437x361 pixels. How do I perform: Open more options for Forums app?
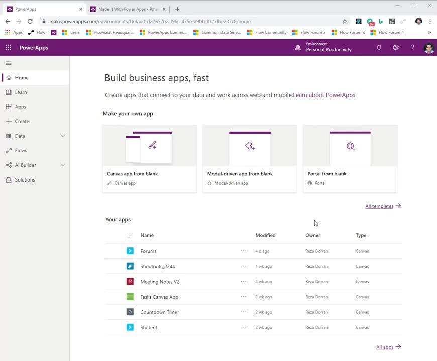pos(244,251)
